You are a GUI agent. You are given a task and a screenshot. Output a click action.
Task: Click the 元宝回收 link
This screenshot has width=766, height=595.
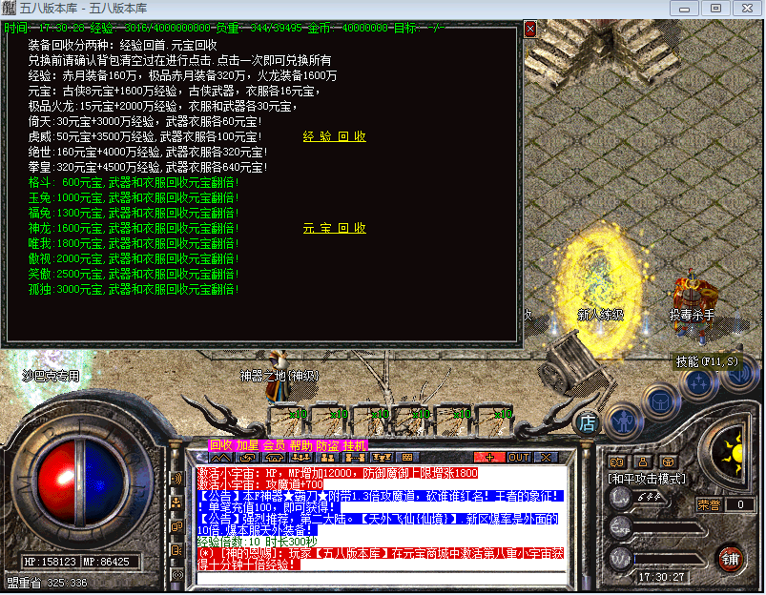(x=334, y=228)
